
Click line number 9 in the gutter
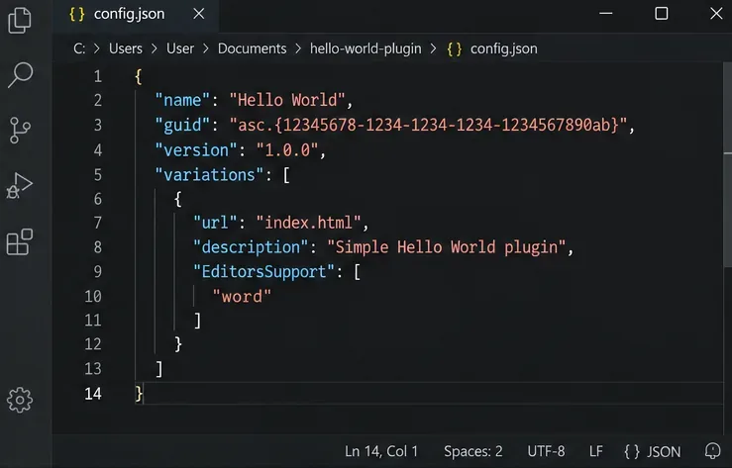coord(98,271)
